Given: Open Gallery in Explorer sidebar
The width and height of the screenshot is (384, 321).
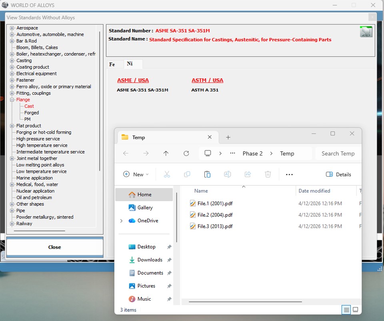Looking at the screenshot, I should (x=145, y=207).
